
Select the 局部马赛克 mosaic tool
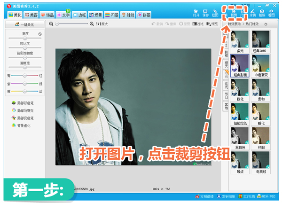(x=25, y=110)
